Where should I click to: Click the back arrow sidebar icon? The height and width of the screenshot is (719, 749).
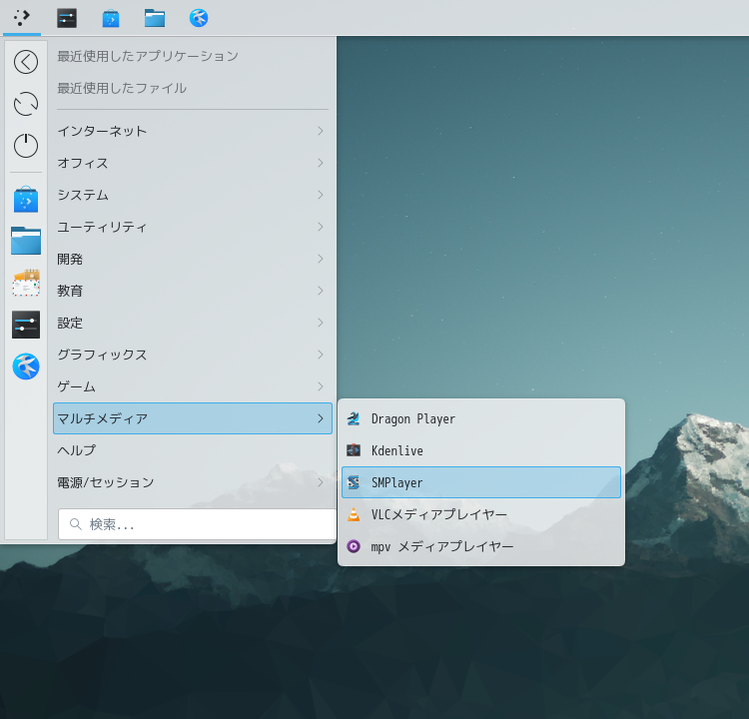[26, 62]
